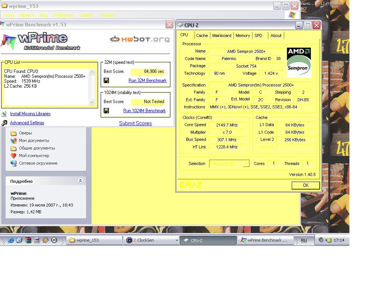This screenshot has width=386, height=290.
Task: Switch to the Mainboard tab in CPU-Z
Action: point(222,35)
